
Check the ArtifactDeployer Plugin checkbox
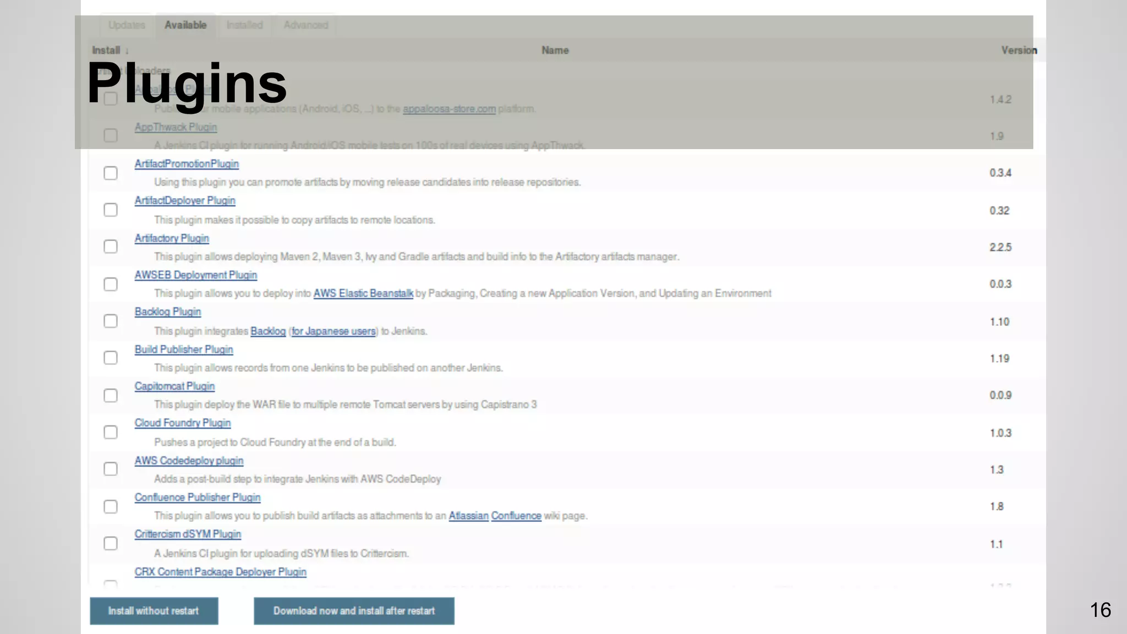[x=111, y=210]
